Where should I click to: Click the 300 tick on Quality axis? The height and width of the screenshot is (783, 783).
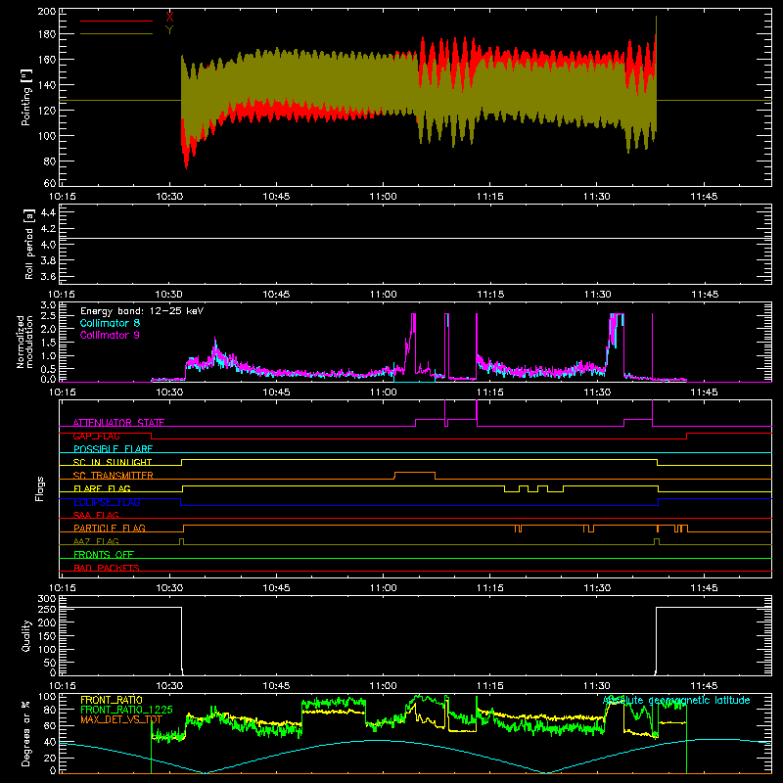coord(46,598)
